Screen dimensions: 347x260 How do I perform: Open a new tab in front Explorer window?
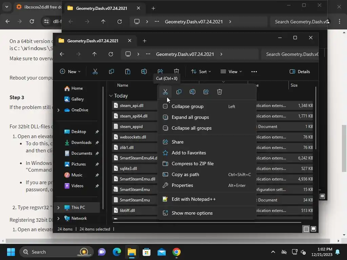144,41
